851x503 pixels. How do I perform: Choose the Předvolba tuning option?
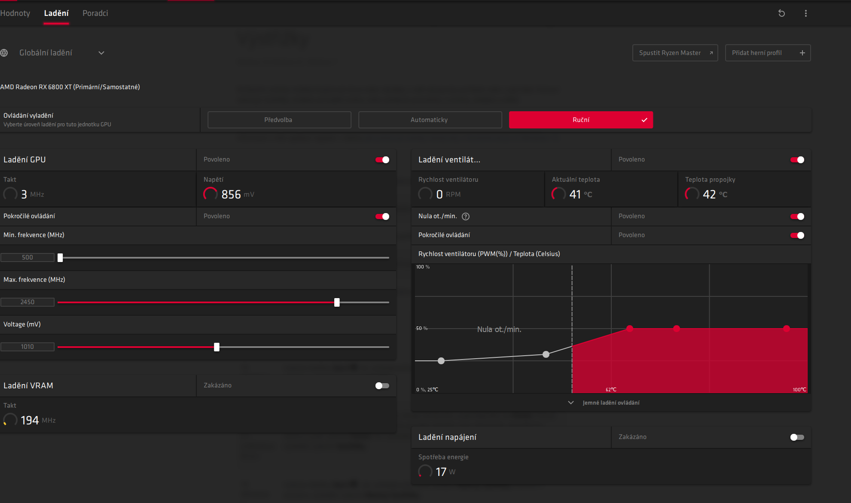pos(279,120)
